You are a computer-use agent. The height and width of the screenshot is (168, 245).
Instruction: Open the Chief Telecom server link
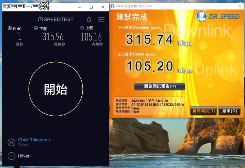[x=33, y=140]
